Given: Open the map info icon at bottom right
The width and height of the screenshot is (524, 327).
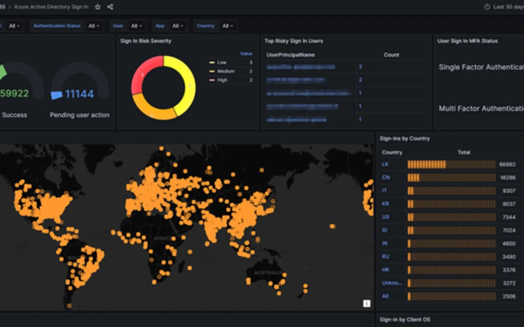Looking at the screenshot, I should [x=367, y=303].
